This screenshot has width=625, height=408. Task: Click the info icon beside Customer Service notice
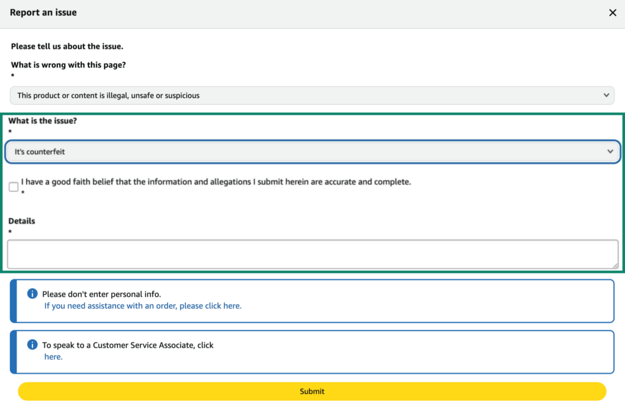click(32, 345)
